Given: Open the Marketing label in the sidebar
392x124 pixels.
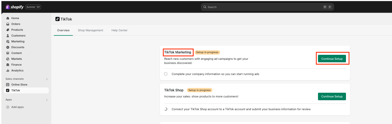Looking at the screenshot, I should [18, 42].
